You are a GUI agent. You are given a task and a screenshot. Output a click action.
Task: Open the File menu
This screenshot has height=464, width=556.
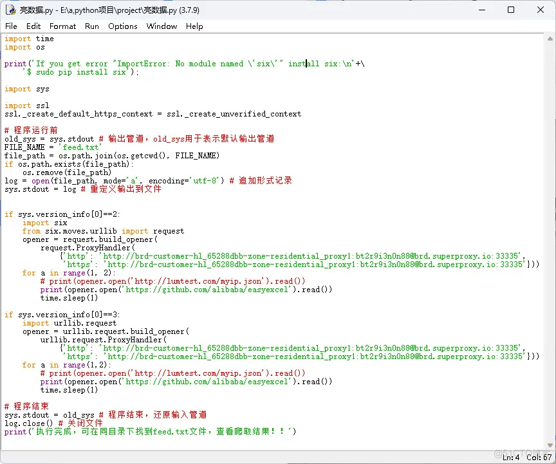pos(11,26)
